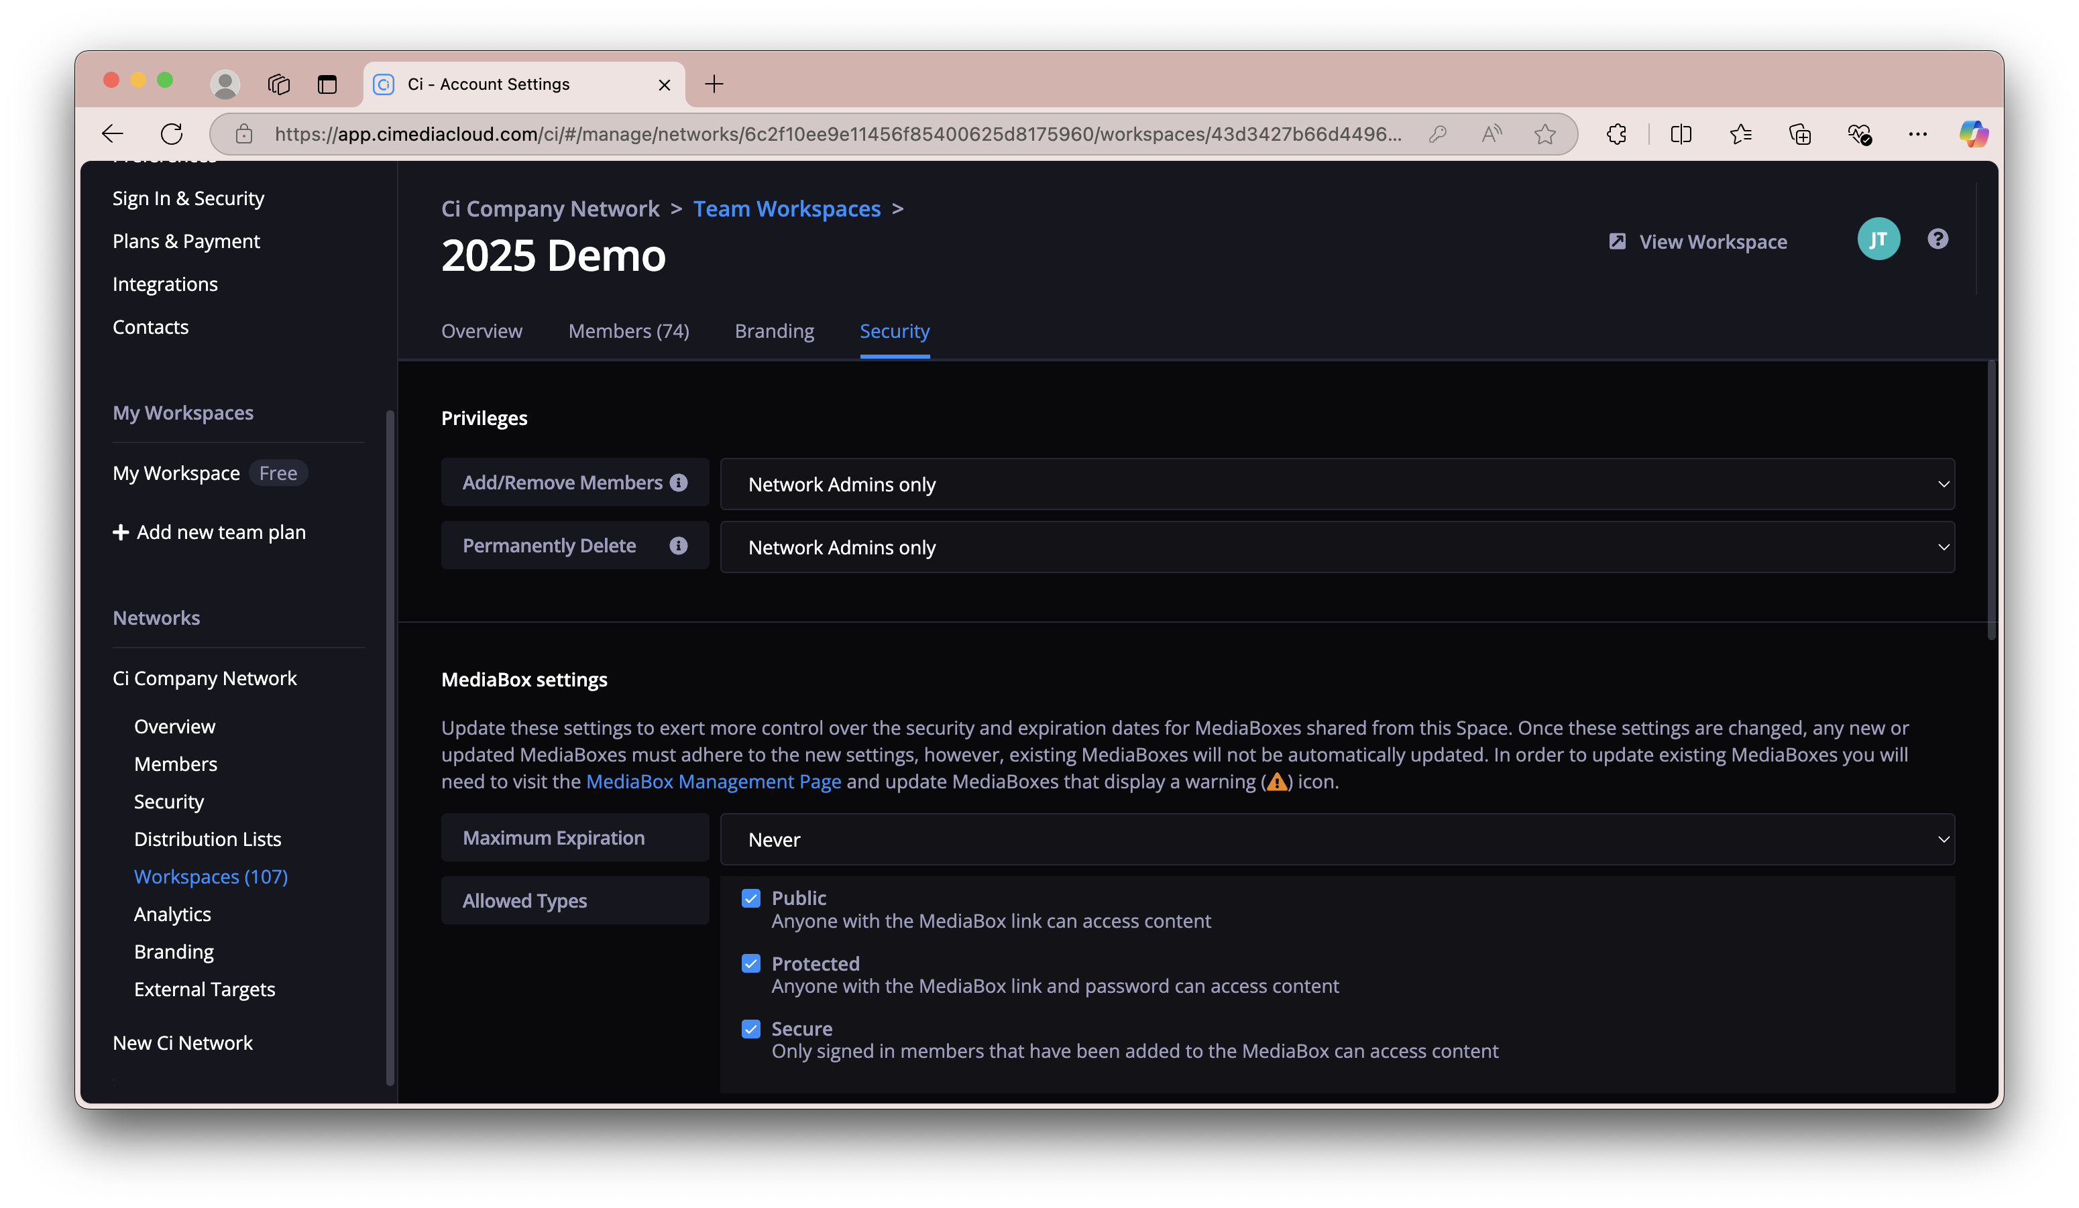Open the Add/Remove Members privilege dropdown
Viewport: 2079px width, 1208px height.
point(1337,484)
